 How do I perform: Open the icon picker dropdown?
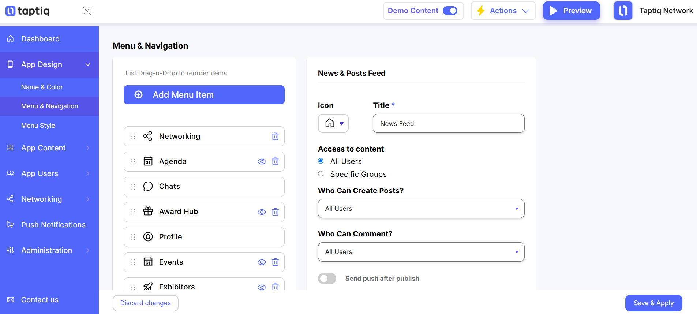pyautogui.click(x=333, y=123)
